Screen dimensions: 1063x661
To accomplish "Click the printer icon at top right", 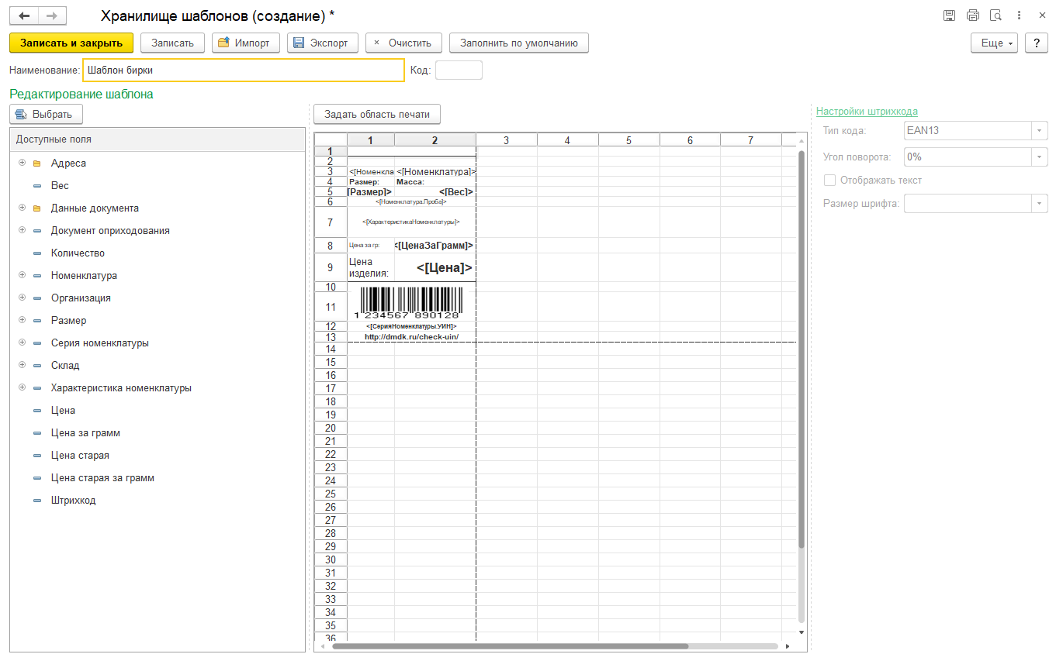I will click(973, 15).
